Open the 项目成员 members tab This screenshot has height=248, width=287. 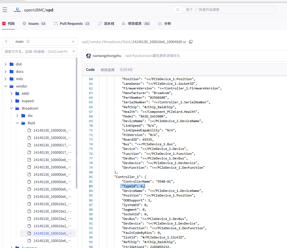point(136,24)
